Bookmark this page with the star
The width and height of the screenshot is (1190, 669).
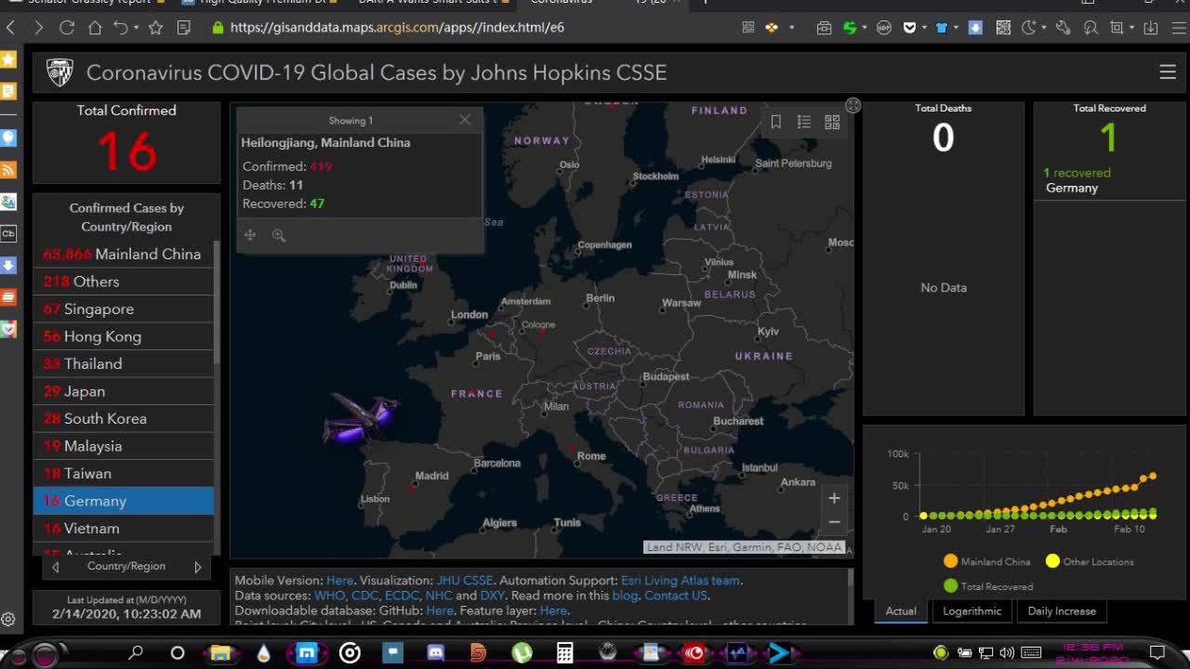[x=155, y=28]
